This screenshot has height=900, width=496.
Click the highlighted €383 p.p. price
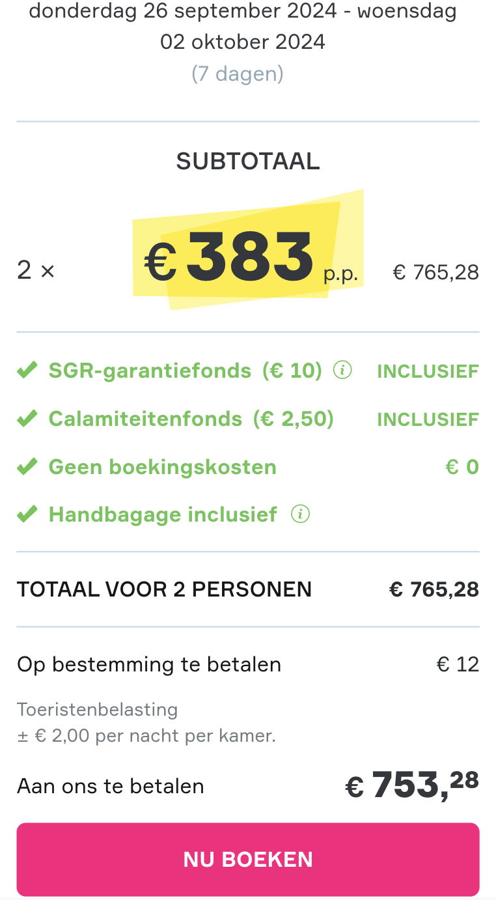click(251, 259)
